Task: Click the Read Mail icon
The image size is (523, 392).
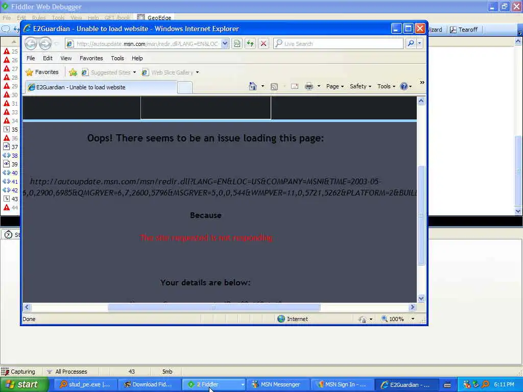Action: [295, 86]
